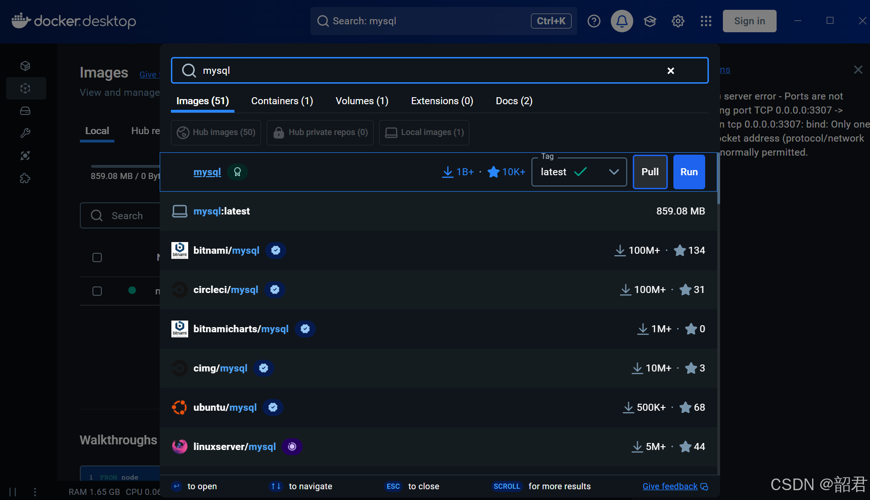The height and width of the screenshot is (500, 870).
Task: Open the Volumes sidebar icon
Action: tap(26, 111)
